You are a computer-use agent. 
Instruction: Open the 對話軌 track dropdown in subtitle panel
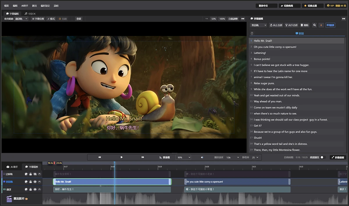pyautogui.click(x=259, y=25)
